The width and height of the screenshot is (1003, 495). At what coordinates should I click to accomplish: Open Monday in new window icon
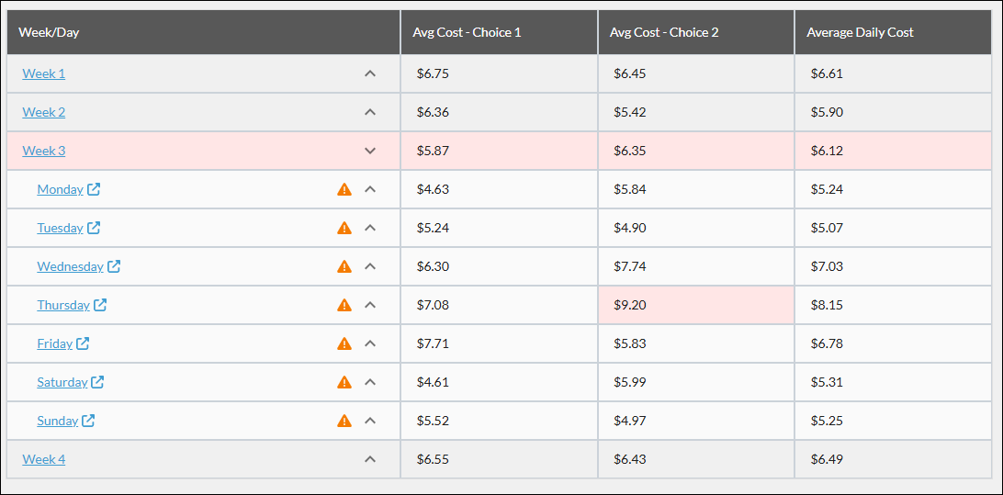(94, 189)
